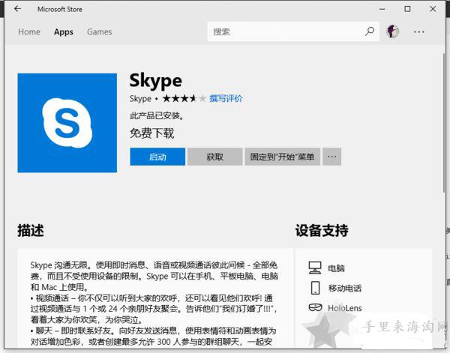
Task: Click the Skype app logo image
Action: coord(67,123)
